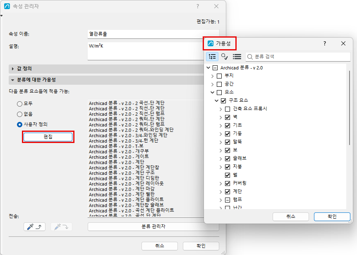357x255 pixels.
Task: Click the search magnifier icon in 분류 검색
Action: pos(250,57)
